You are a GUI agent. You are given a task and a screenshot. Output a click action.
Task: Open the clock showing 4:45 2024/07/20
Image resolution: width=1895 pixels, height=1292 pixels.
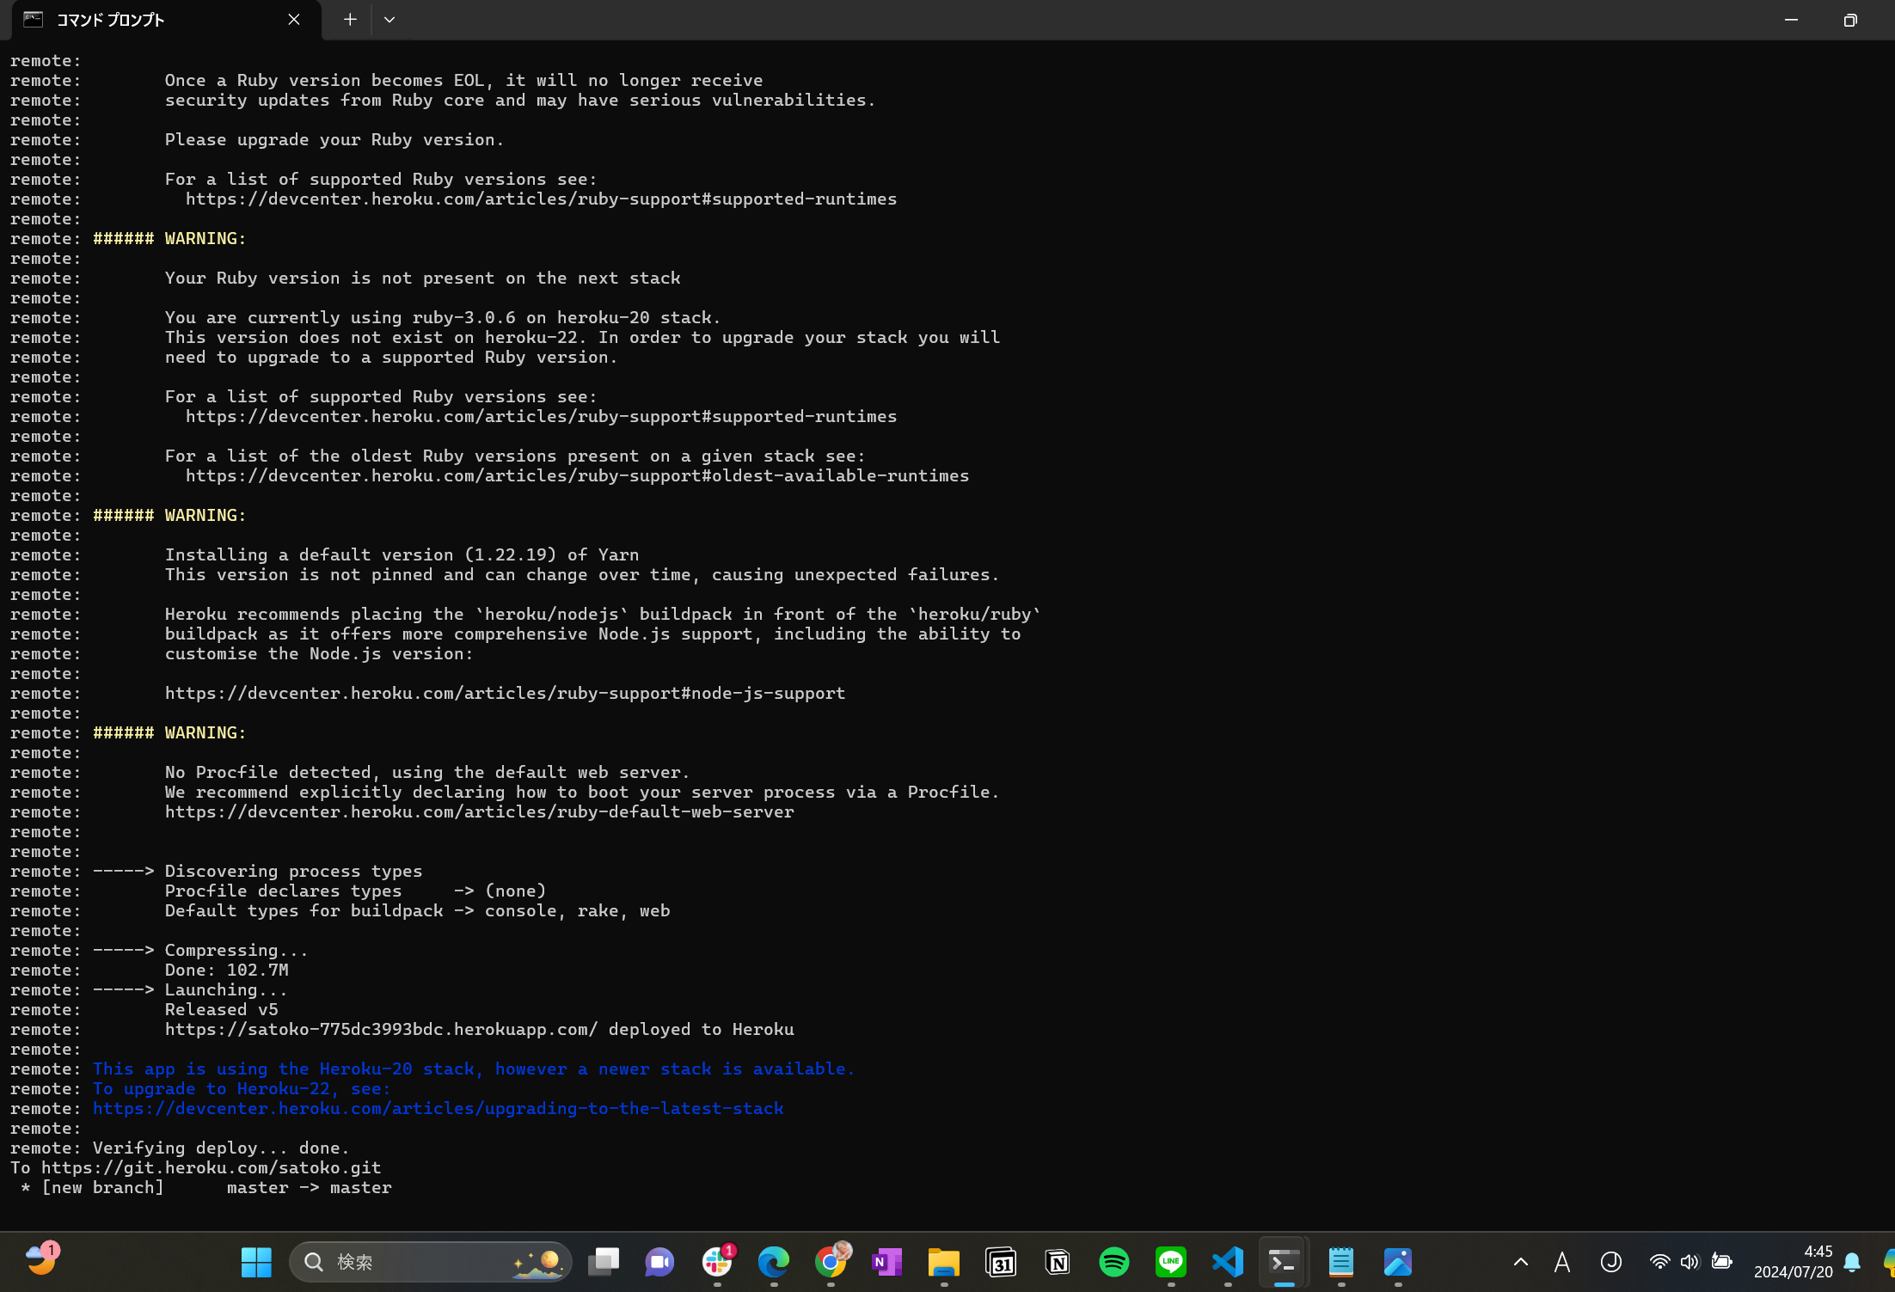(x=1793, y=1261)
